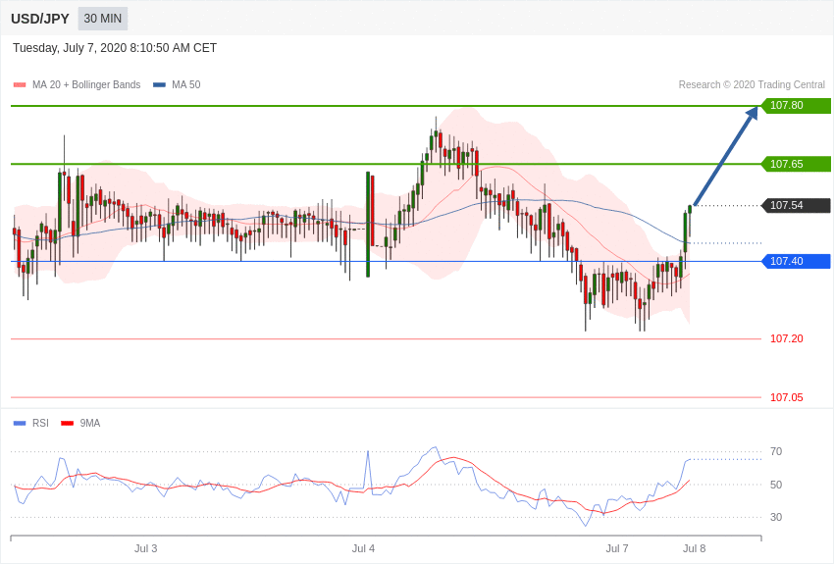834x565 pixels.
Task: Click the RSI 30 level label
Action: point(776,517)
